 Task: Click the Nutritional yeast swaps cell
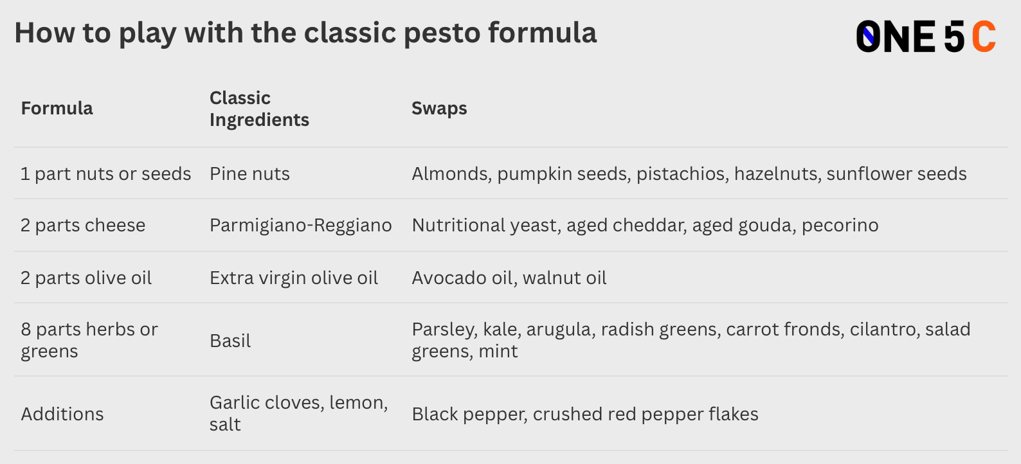pos(645,225)
